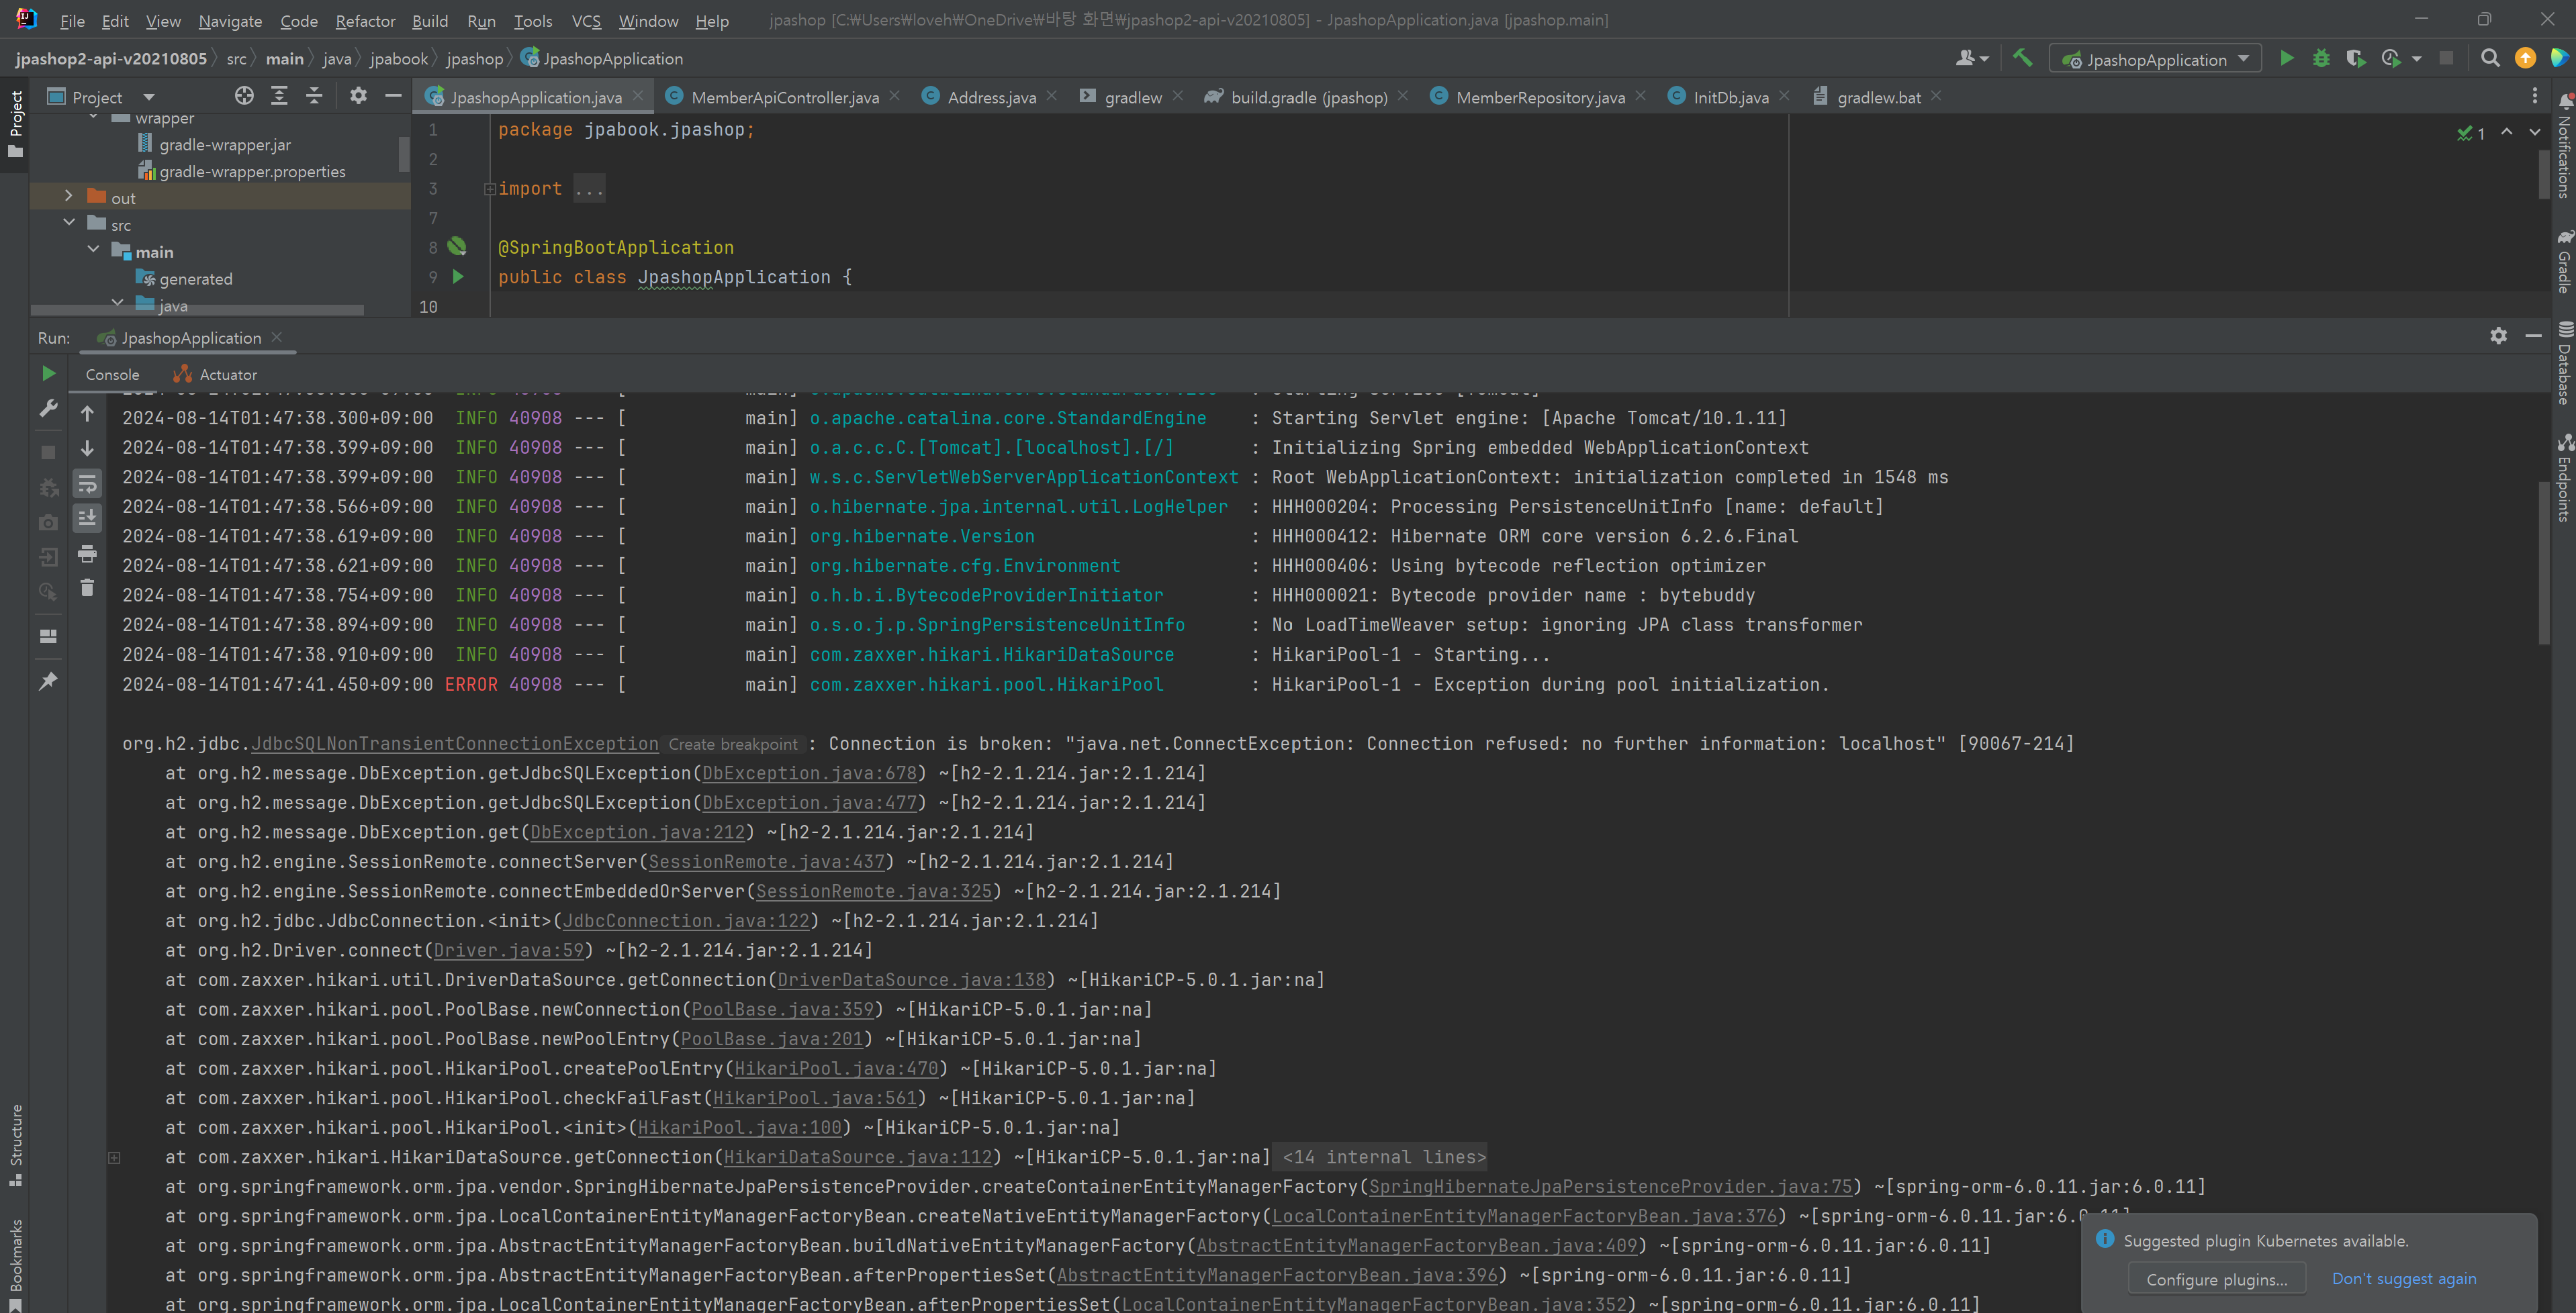Select gradle-wrapper.properties in project tree

(x=252, y=171)
